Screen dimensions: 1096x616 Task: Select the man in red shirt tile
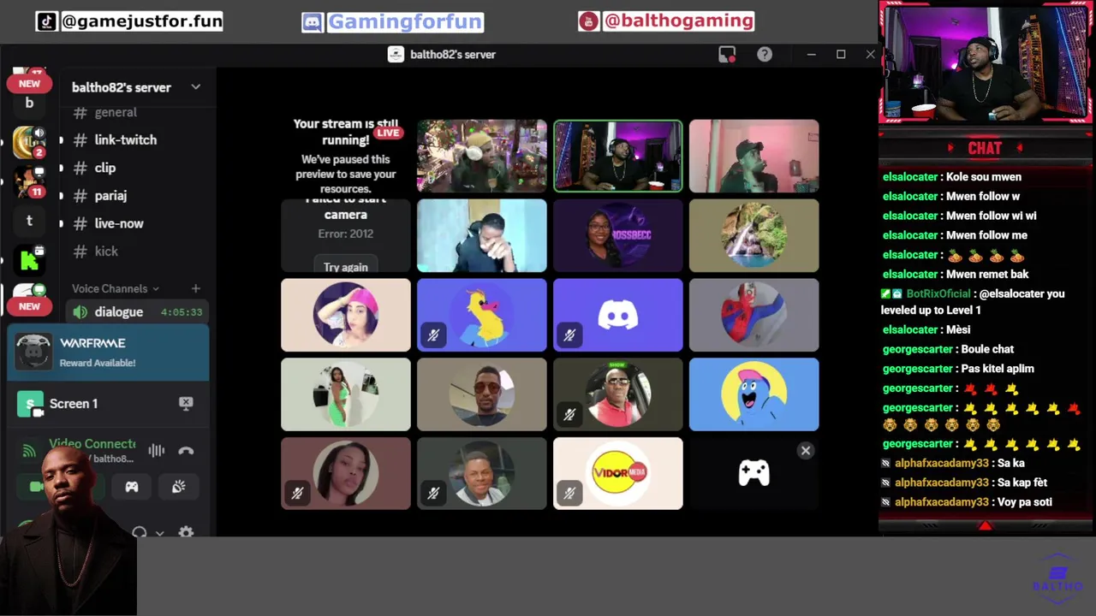618,394
